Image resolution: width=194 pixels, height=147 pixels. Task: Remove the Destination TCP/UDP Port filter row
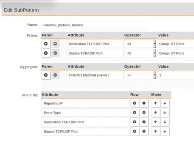(x=55, y=44)
